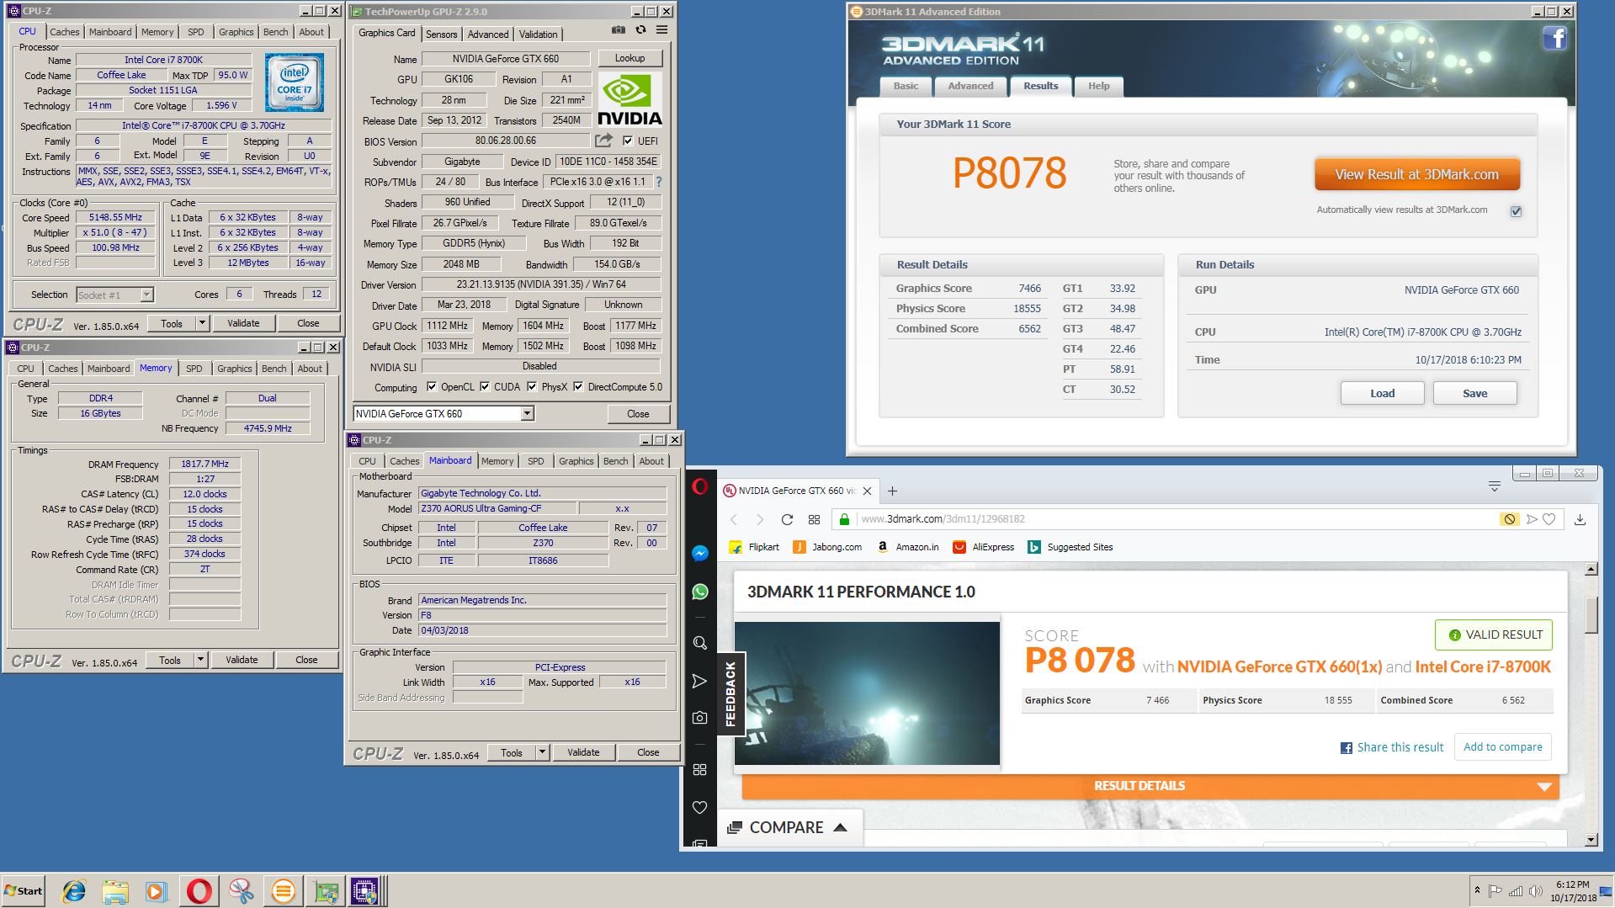This screenshot has height=908, width=1615.
Task: Click the Start button
Action: 24,890
